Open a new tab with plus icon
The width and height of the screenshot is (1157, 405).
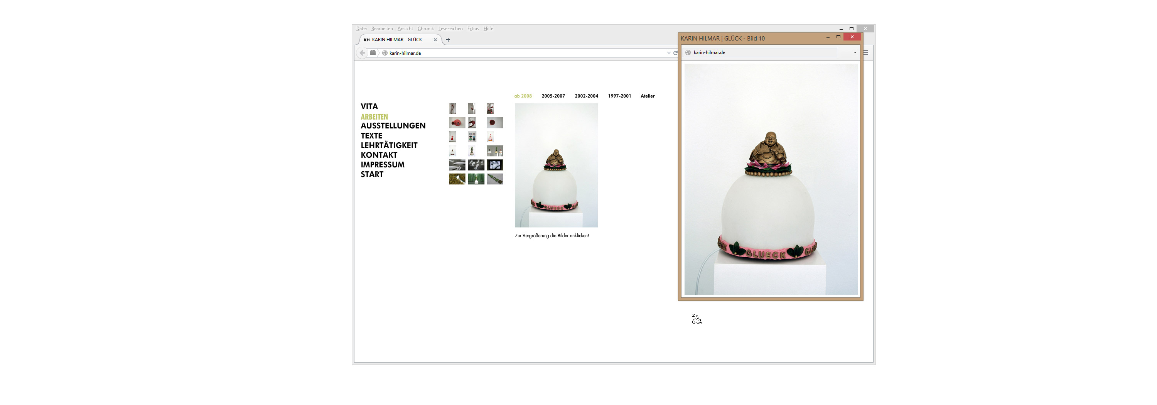click(448, 40)
